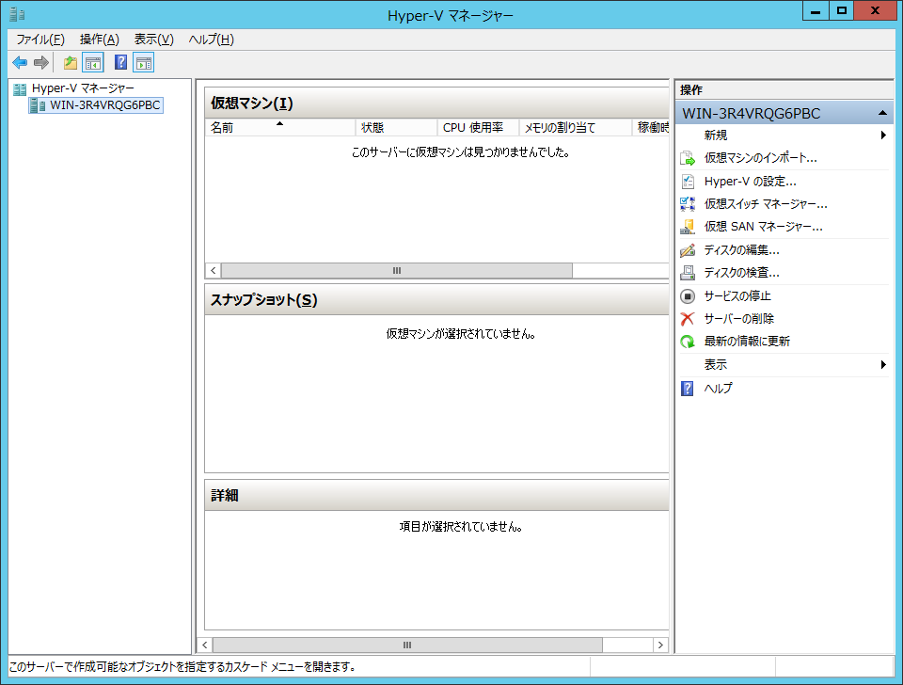Click the Hyper-V マネージャー tree root icon

pyautogui.click(x=20, y=88)
